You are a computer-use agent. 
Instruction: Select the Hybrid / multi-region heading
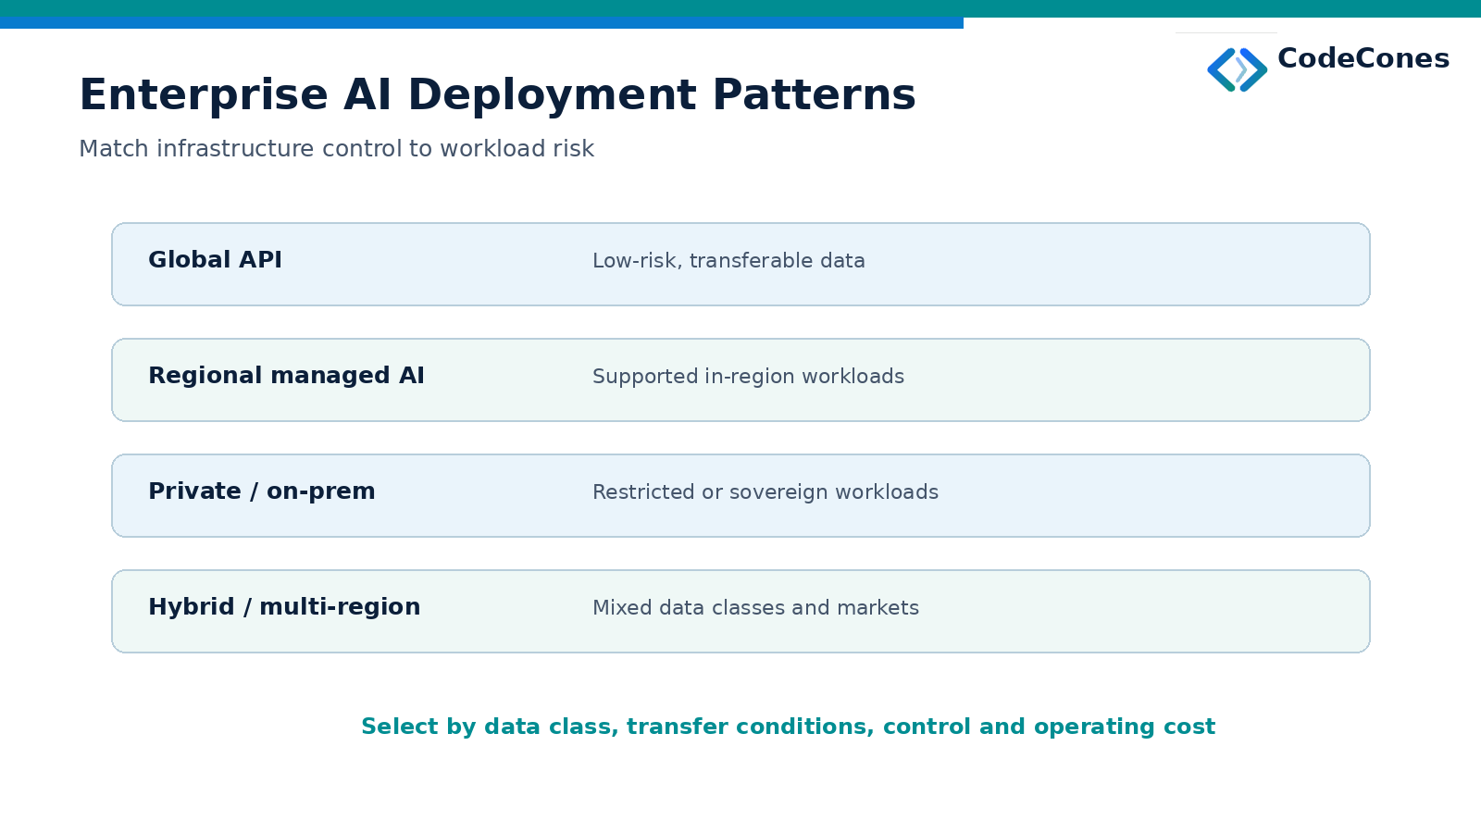(284, 607)
